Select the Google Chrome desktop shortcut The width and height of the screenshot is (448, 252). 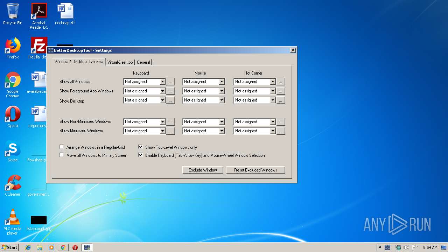click(13, 85)
